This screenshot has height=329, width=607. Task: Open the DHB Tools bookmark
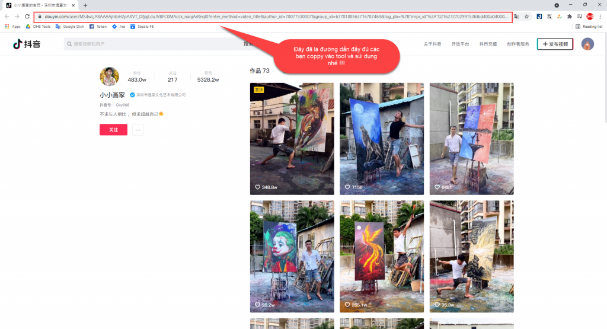(x=38, y=26)
